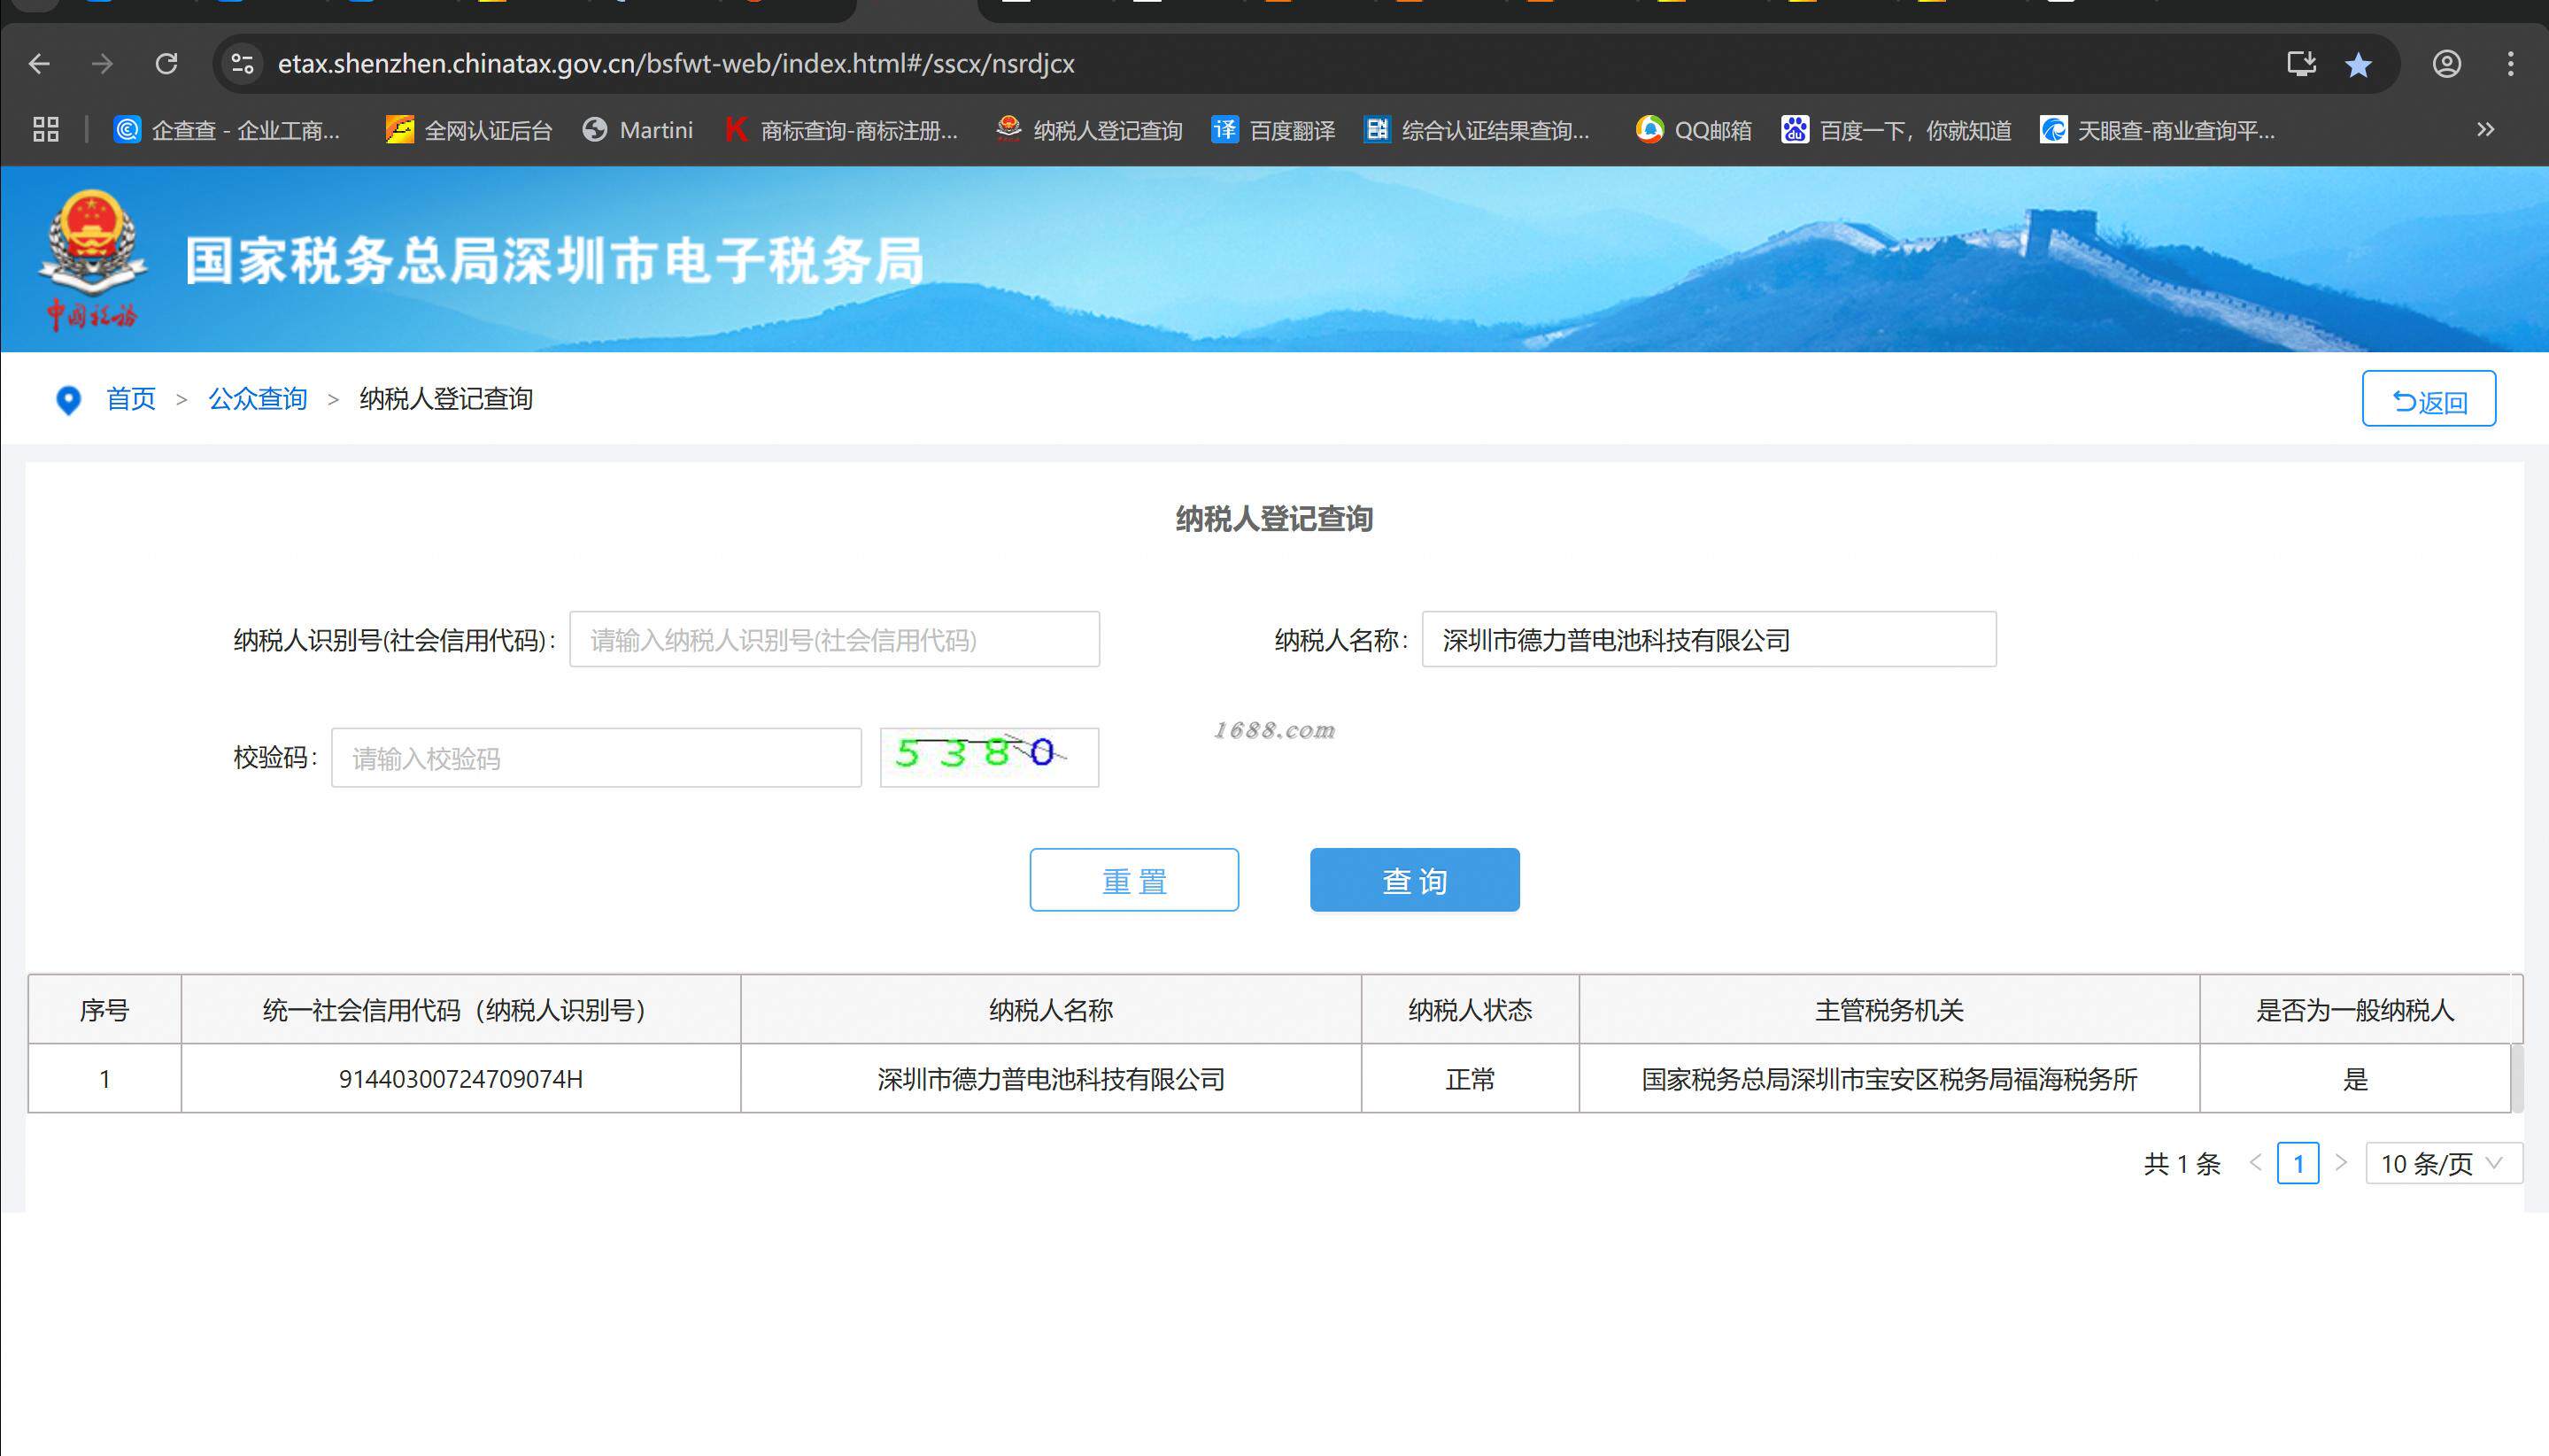Image resolution: width=2549 pixels, height=1456 pixels.
Task: Open the apps grid icon in bookmarks bar
Action: point(46,129)
